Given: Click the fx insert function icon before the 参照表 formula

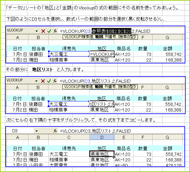Looking at the screenshot, I should point(55,31).
